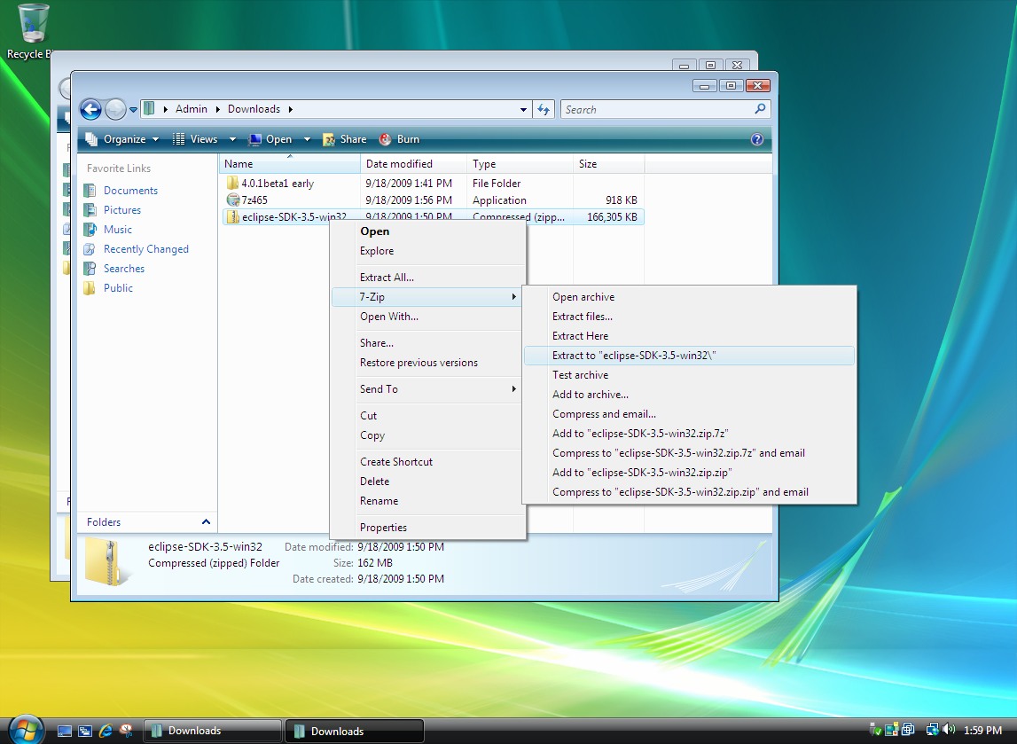The image size is (1017, 744).
Task: Select the 7z465 application icon
Action: (x=233, y=200)
